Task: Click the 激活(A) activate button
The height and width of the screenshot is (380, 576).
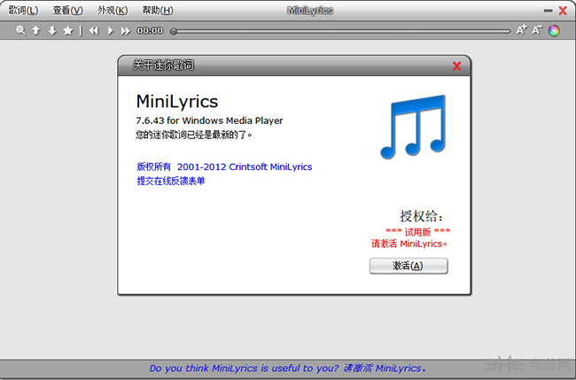Action: [x=409, y=266]
